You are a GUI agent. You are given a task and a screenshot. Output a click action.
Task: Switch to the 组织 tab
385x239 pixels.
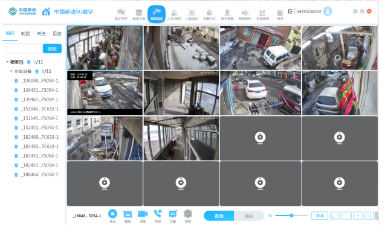pos(10,33)
